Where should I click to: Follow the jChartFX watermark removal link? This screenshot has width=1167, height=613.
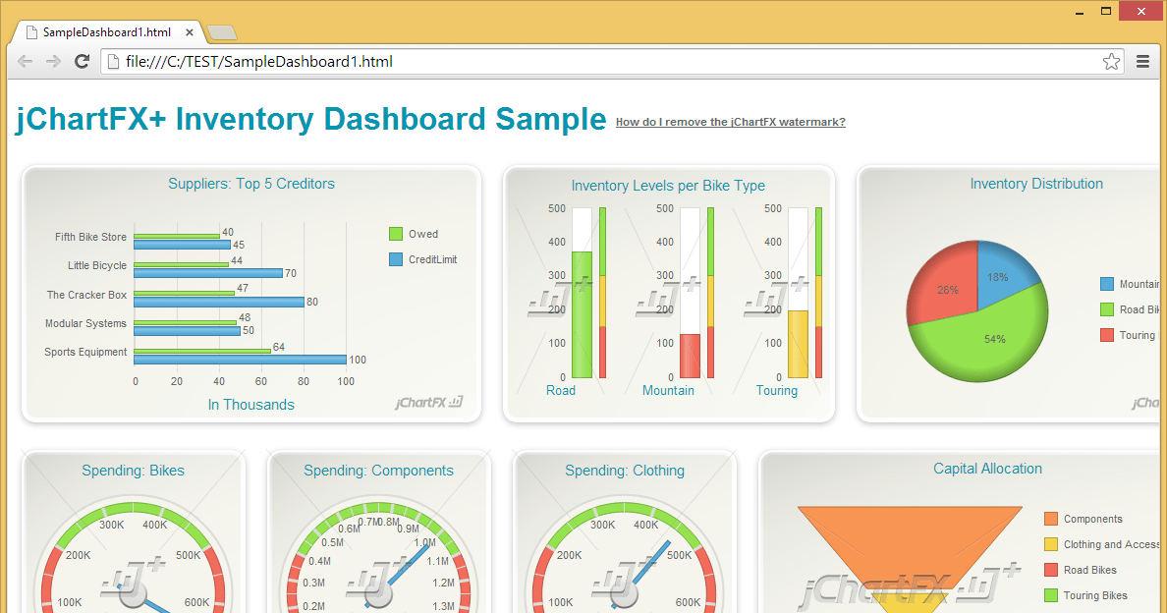pyautogui.click(x=730, y=122)
